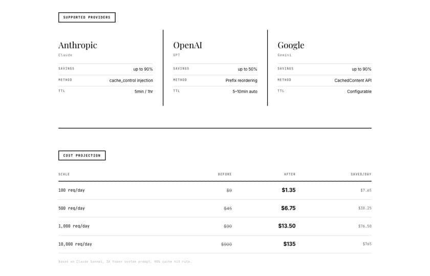Click the SAVINGS label in the Anthropic column
This screenshot has width=430, height=276.
[x=67, y=68]
